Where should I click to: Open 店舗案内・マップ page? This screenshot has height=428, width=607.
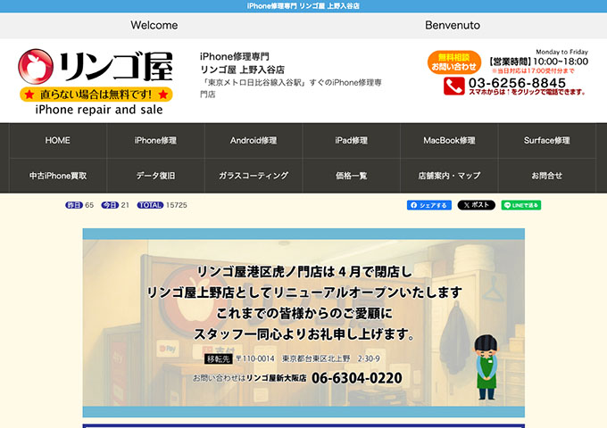tap(449, 176)
